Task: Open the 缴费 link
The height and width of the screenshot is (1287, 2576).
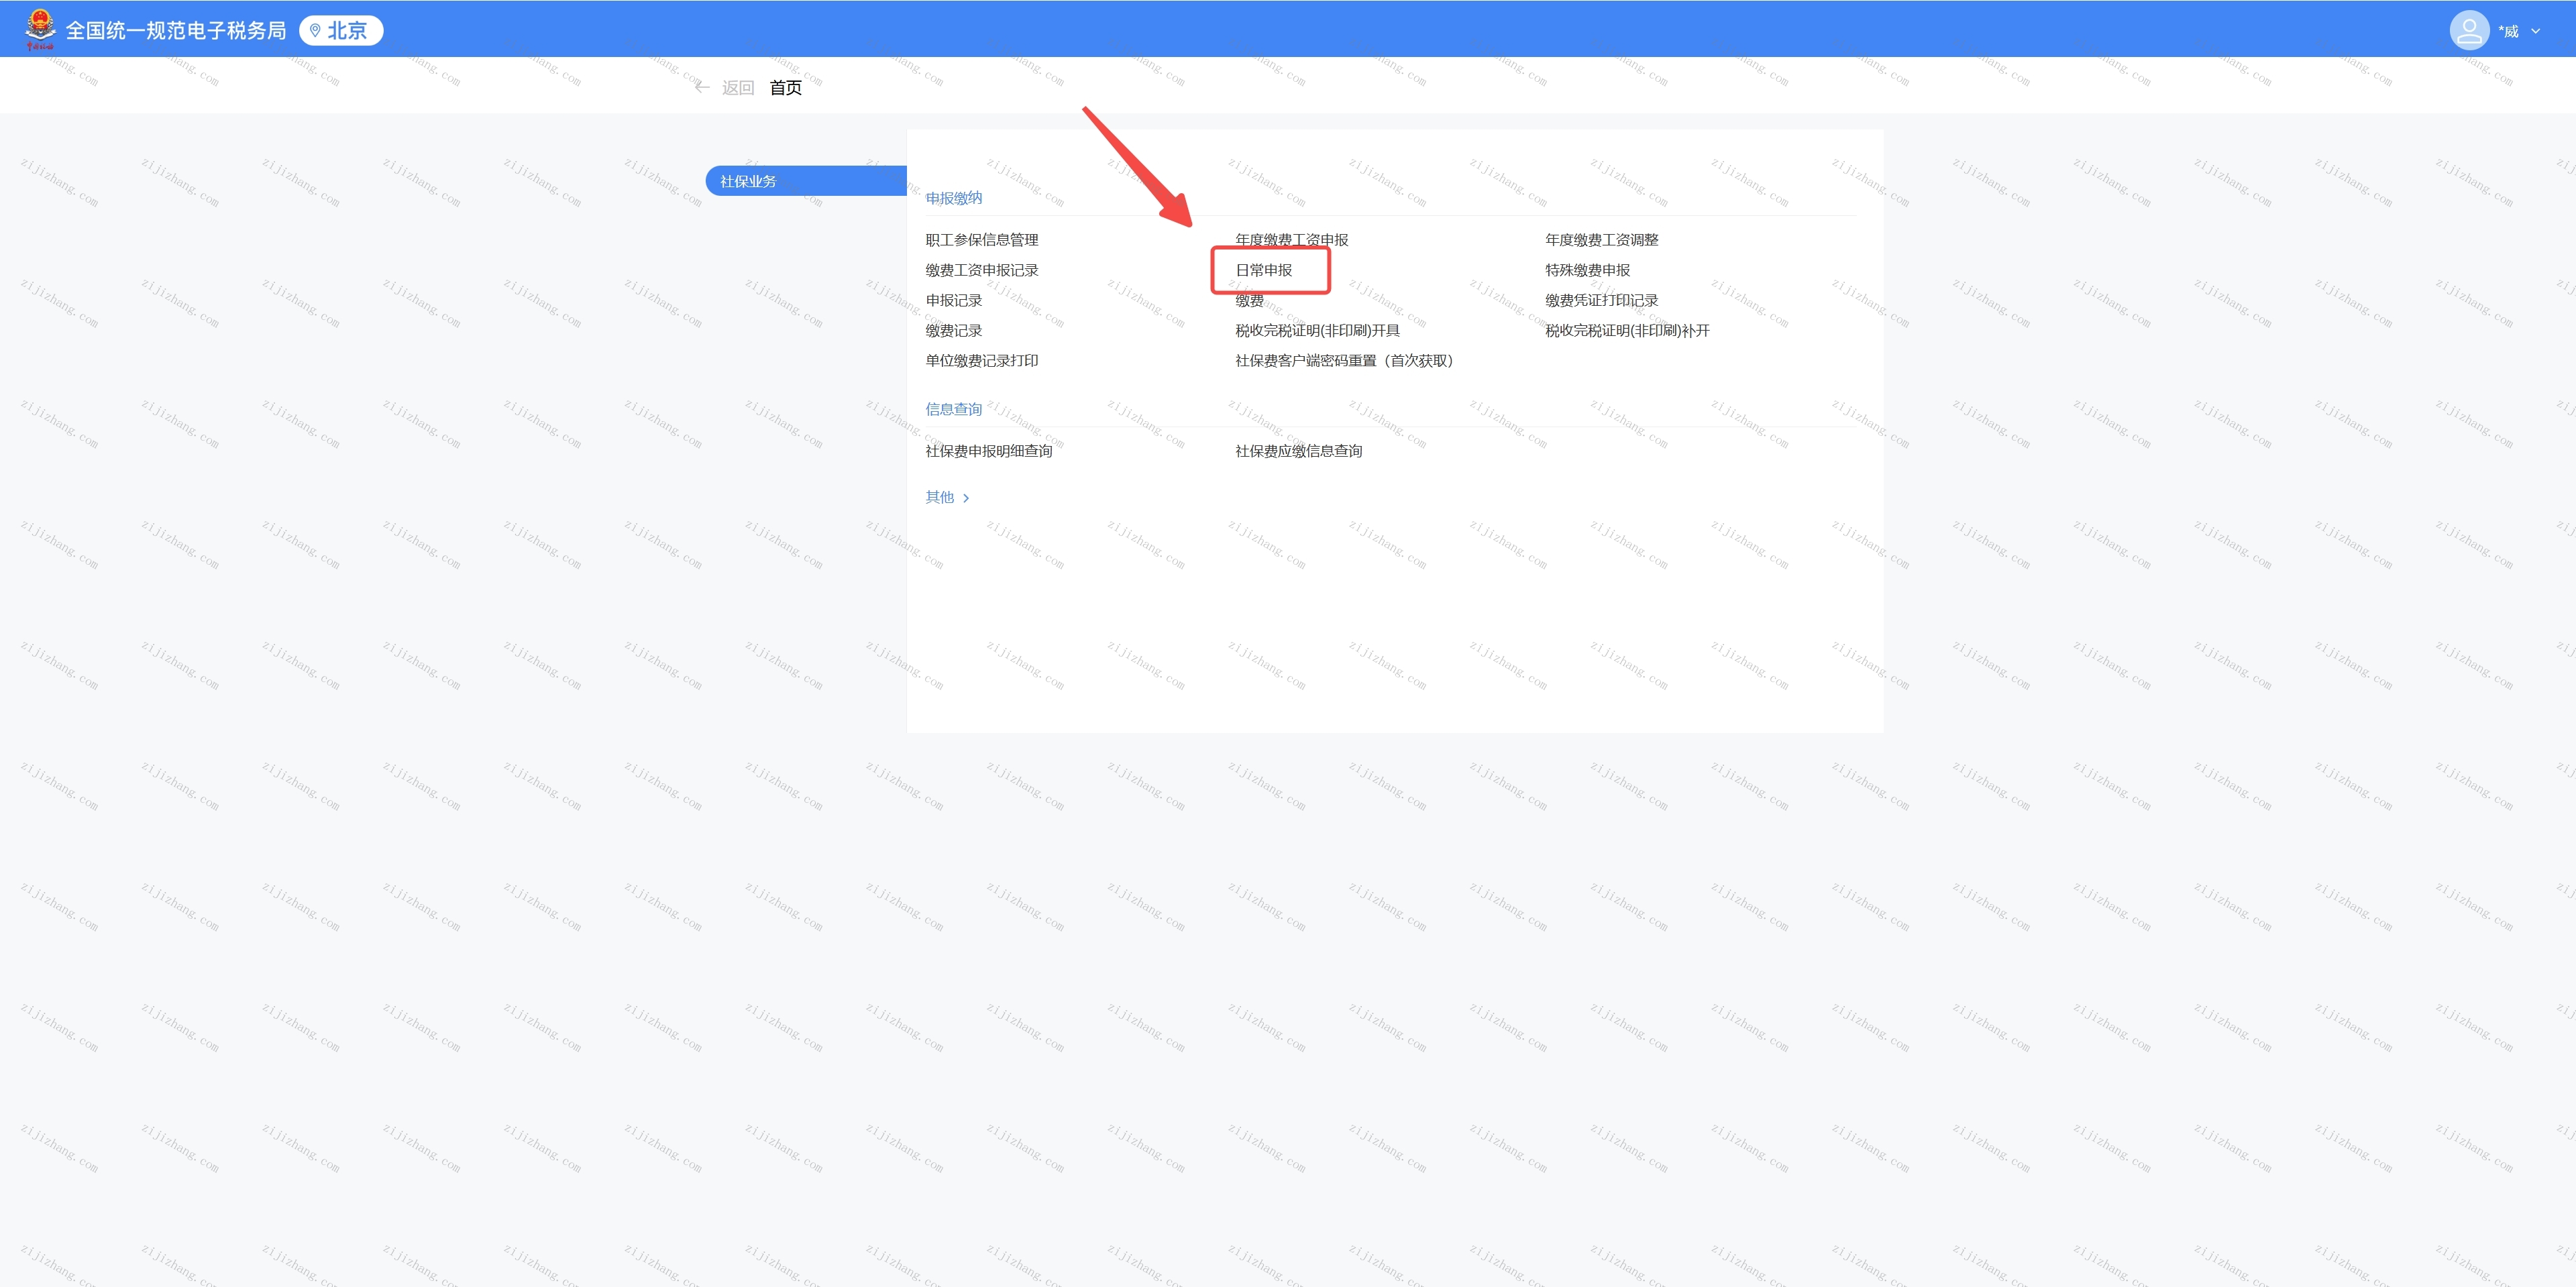Action: coord(1249,300)
